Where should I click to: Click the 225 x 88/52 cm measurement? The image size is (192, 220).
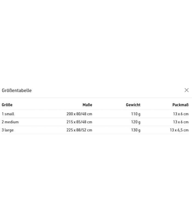pyautogui.click(x=79, y=130)
